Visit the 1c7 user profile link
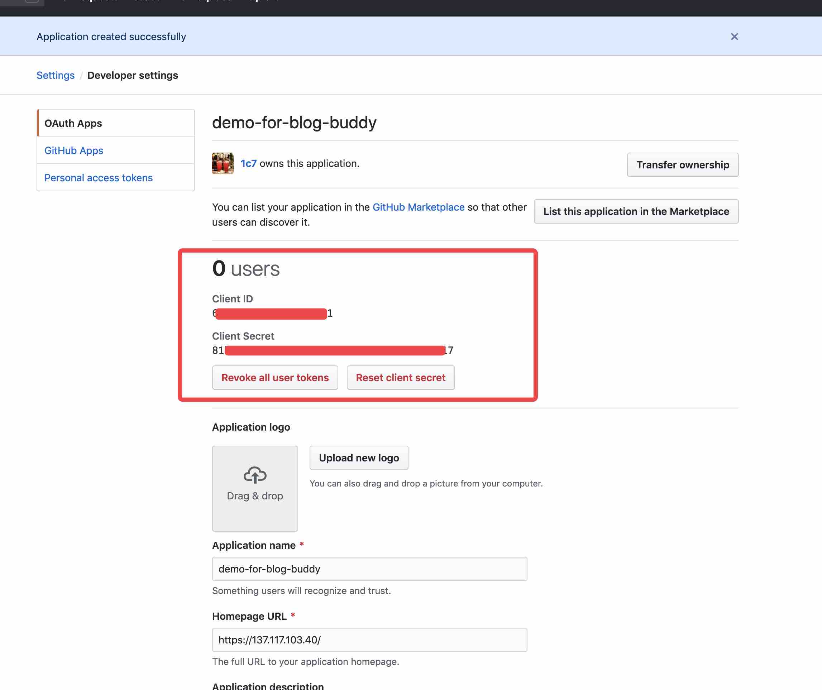The width and height of the screenshot is (822, 690). point(249,164)
